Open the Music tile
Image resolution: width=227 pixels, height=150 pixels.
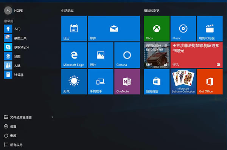pos(183,28)
